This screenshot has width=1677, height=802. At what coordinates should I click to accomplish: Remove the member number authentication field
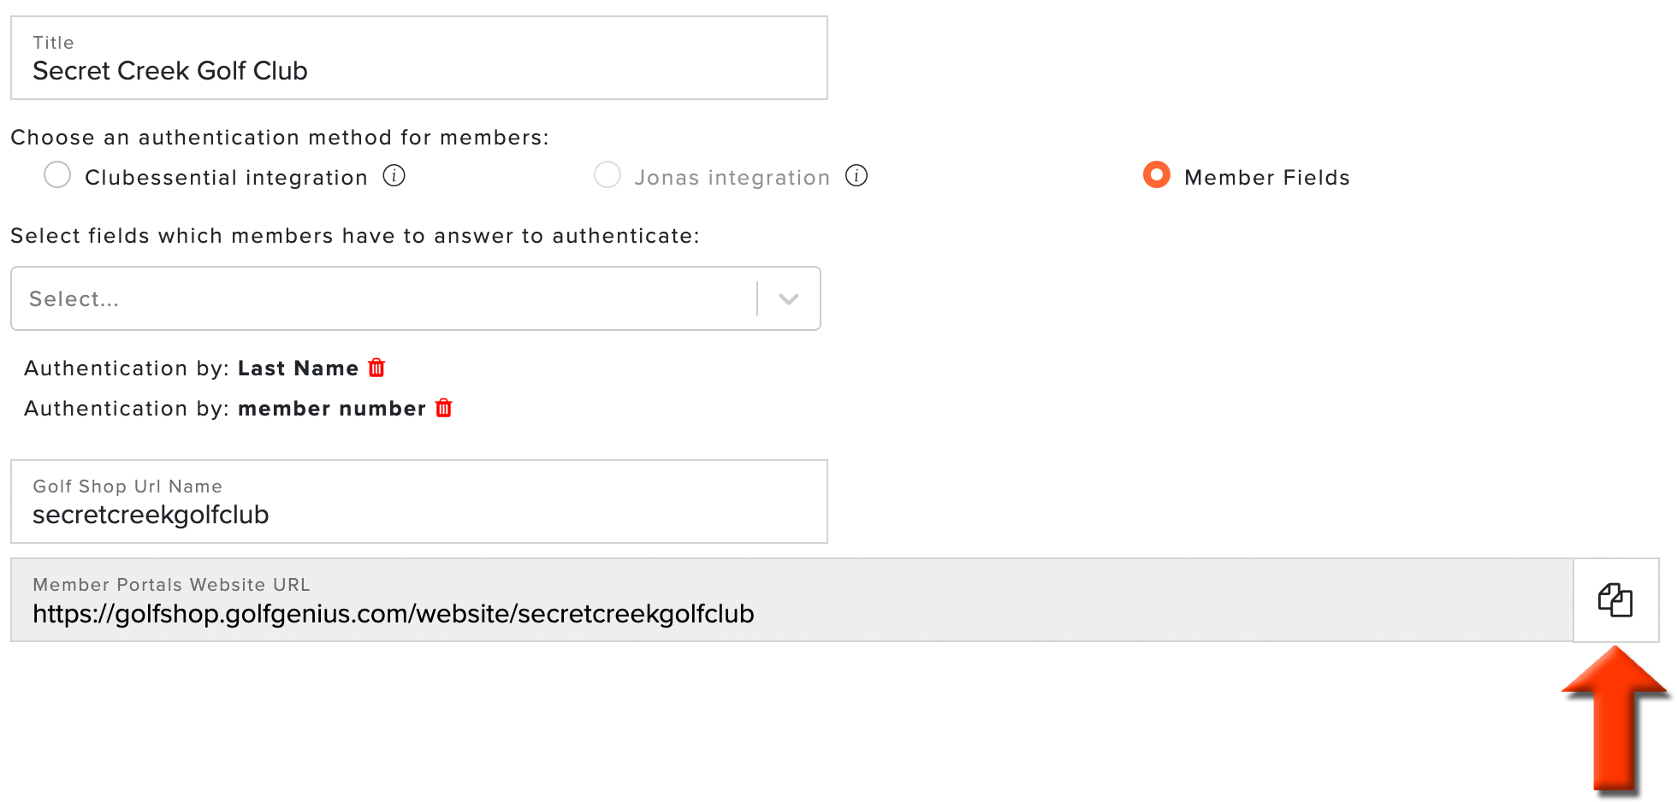(443, 408)
